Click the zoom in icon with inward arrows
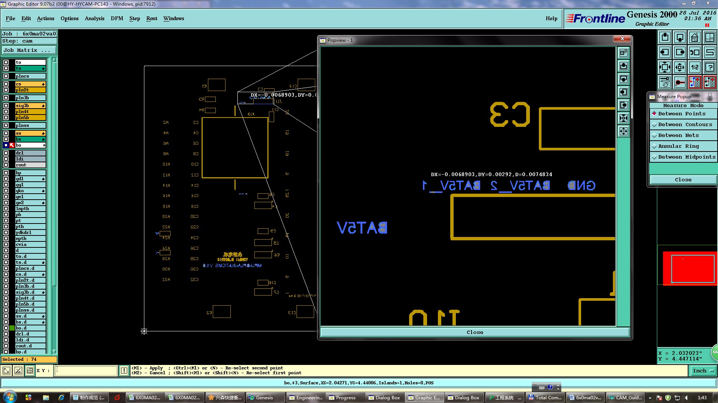The height and width of the screenshot is (403, 718). [679, 67]
